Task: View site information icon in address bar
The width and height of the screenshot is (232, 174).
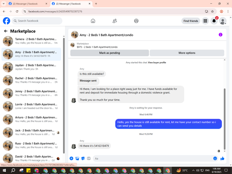Action: [x=25, y=12]
